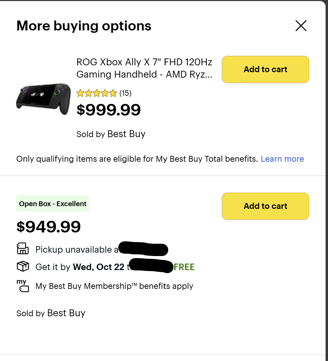The image size is (328, 361).
Task: Click the Open Box - Excellent badge
Action: pyautogui.click(x=53, y=204)
